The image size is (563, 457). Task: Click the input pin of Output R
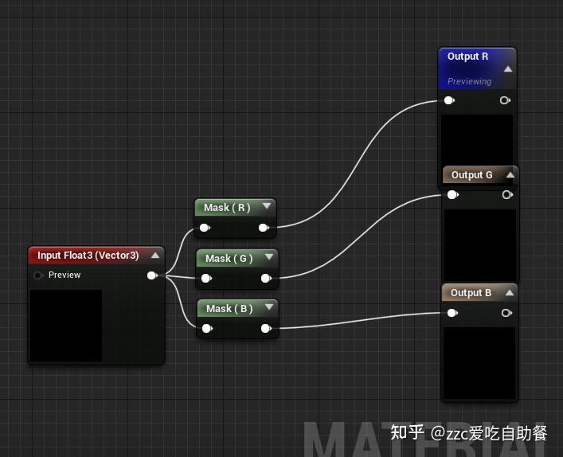(449, 100)
